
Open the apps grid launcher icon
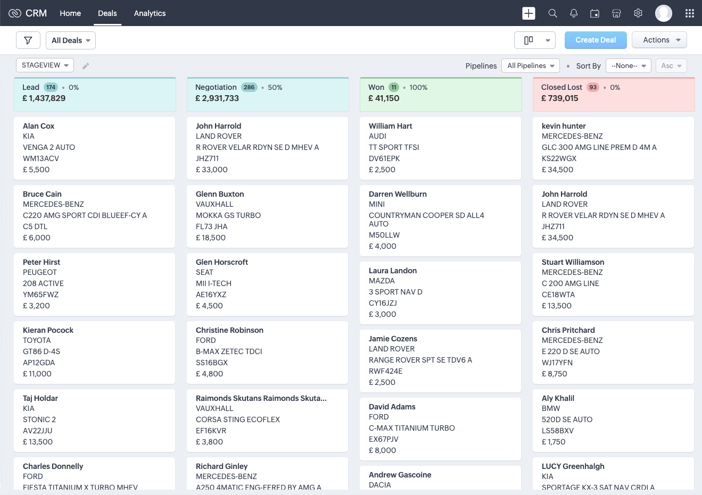pyautogui.click(x=690, y=13)
